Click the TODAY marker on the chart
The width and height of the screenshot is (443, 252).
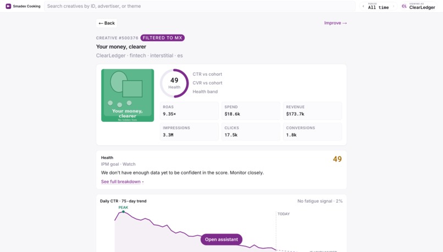[284, 214]
